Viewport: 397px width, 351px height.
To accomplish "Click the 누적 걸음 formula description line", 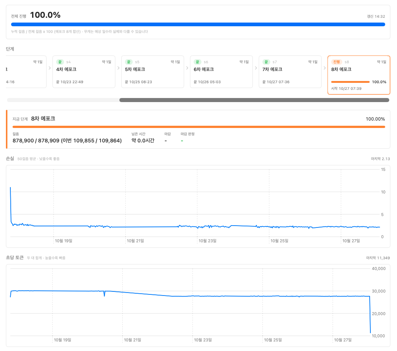I will [79, 32].
